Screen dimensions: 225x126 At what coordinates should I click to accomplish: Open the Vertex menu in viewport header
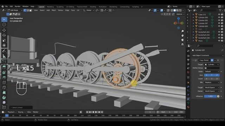click(x=60, y=10)
